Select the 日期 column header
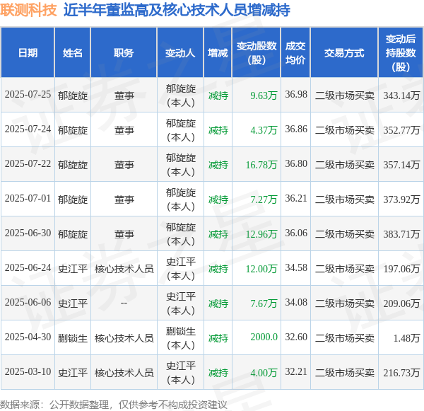 click(28, 52)
